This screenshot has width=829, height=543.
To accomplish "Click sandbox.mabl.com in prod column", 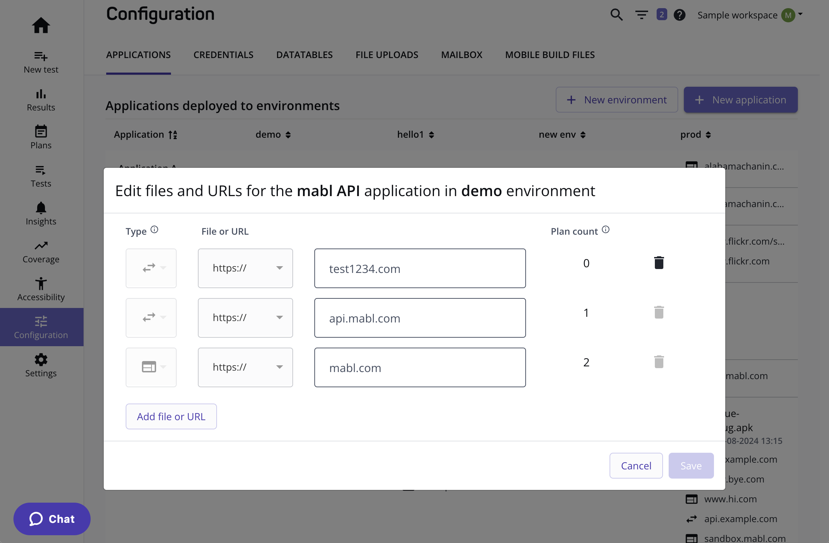I will [x=745, y=538].
